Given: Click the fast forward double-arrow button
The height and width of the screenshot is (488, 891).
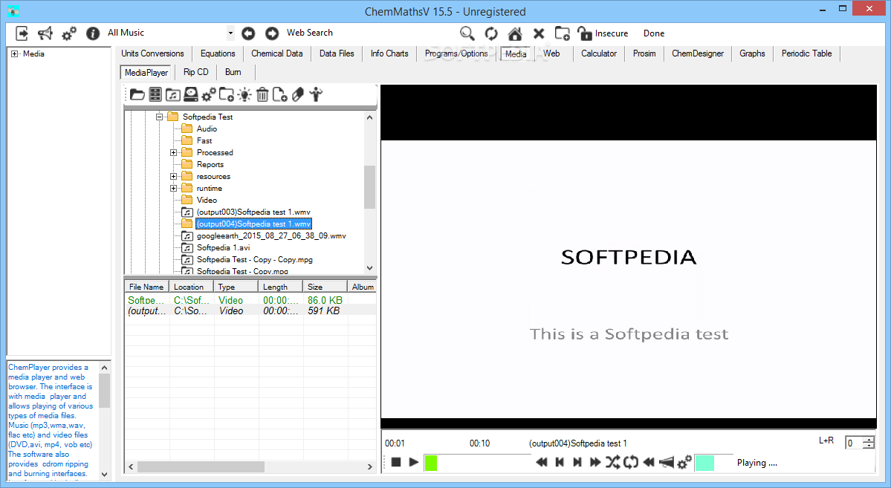Looking at the screenshot, I should (x=595, y=463).
